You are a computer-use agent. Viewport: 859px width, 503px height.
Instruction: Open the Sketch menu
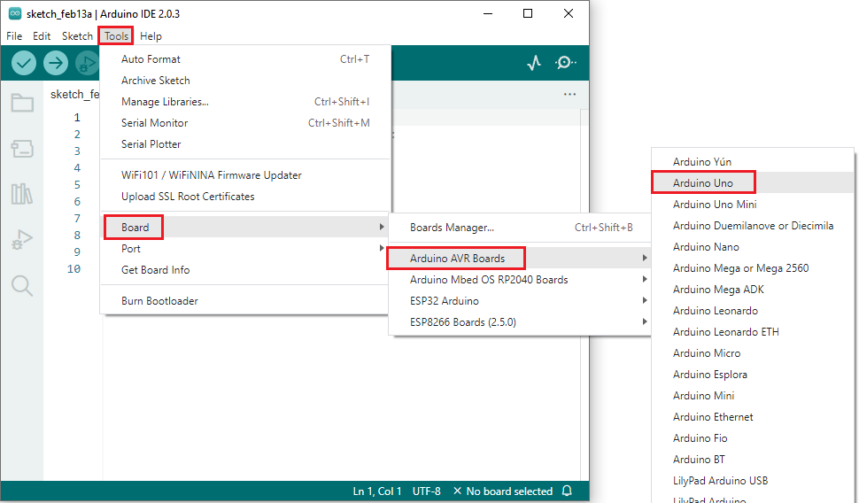click(77, 36)
